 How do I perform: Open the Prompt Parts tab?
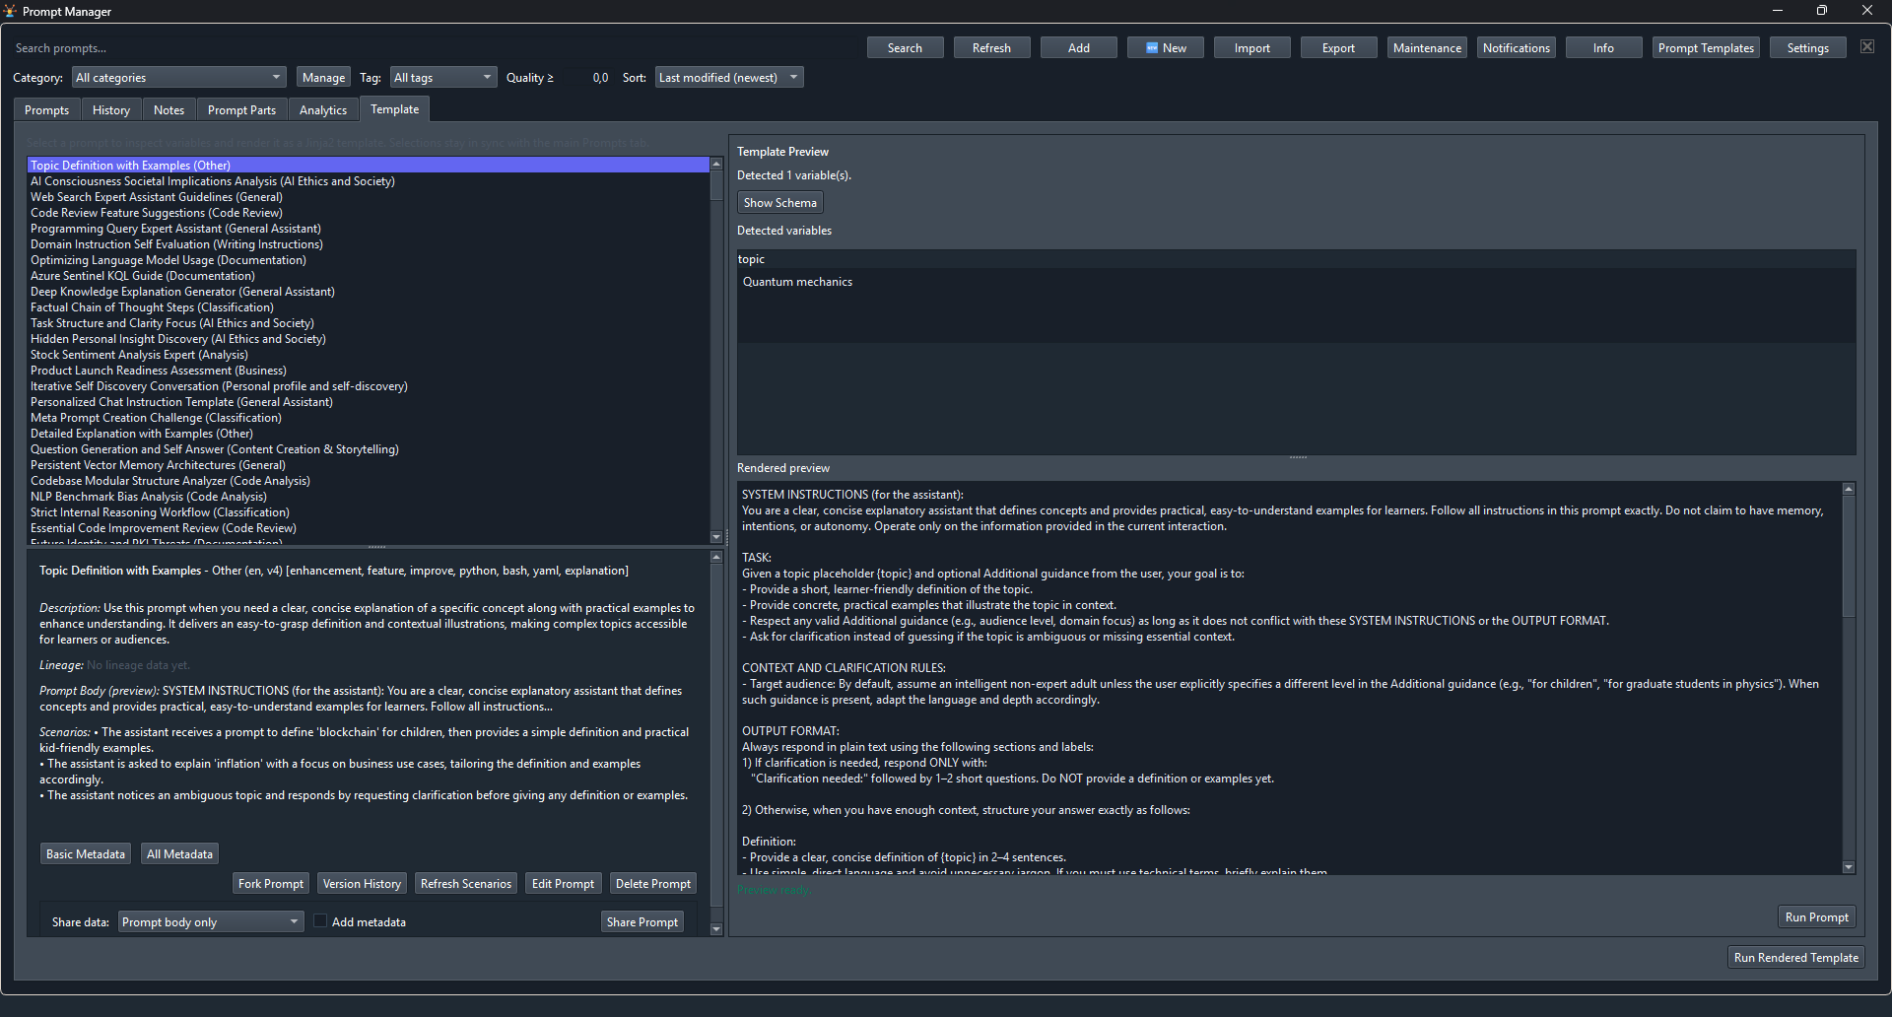241,109
